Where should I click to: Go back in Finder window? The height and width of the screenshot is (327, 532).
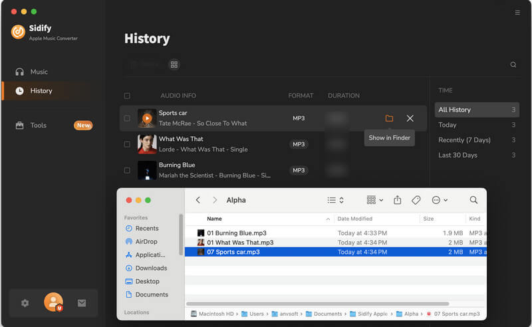(x=198, y=200)
